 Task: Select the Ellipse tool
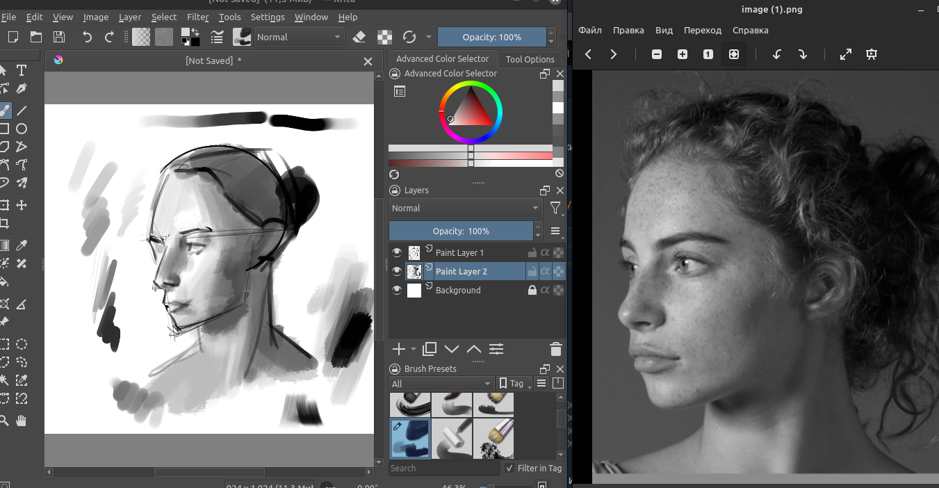22,129
